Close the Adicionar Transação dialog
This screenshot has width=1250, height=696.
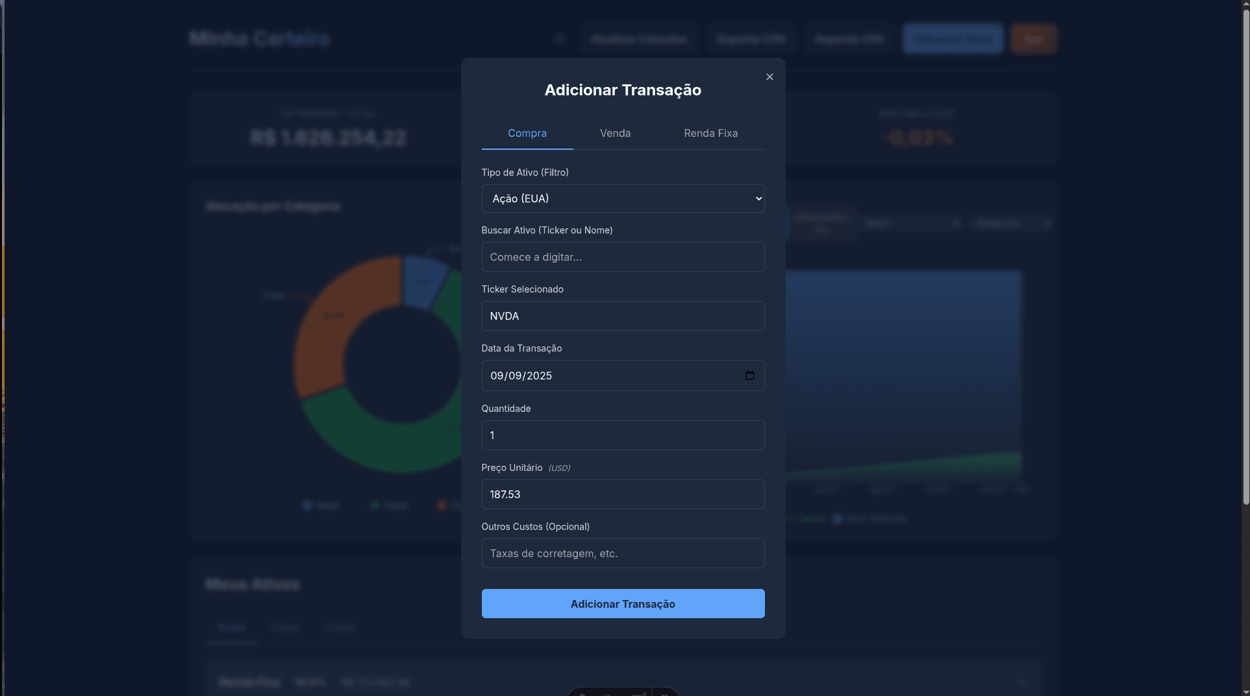pos(769,77)
